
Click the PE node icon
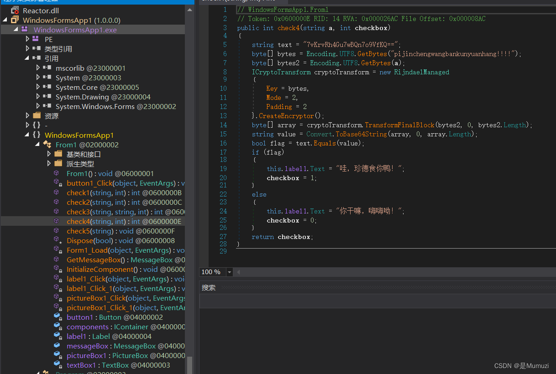point(36,39)
